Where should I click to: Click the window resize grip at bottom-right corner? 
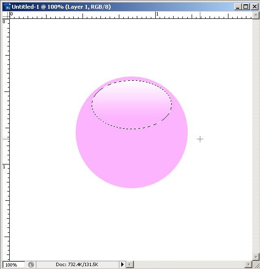(256, 264)
